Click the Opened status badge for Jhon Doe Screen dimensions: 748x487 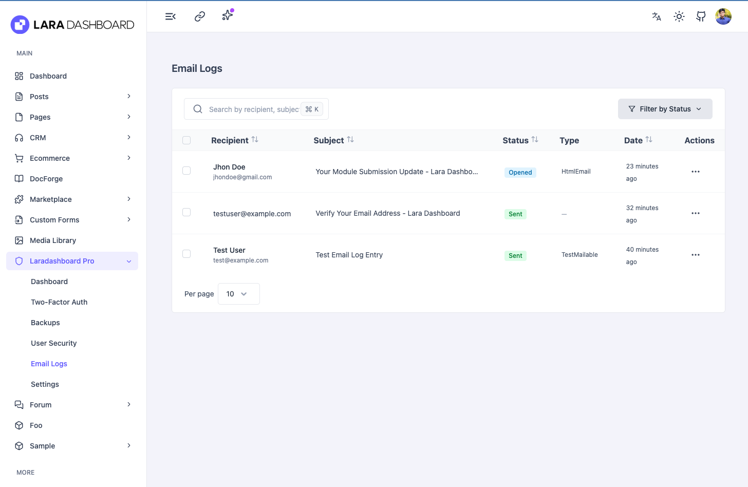coord(520,172)
